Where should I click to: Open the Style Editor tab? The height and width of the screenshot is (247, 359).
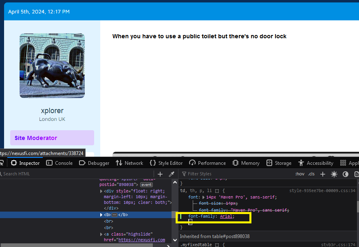click(x=166, y=163)
